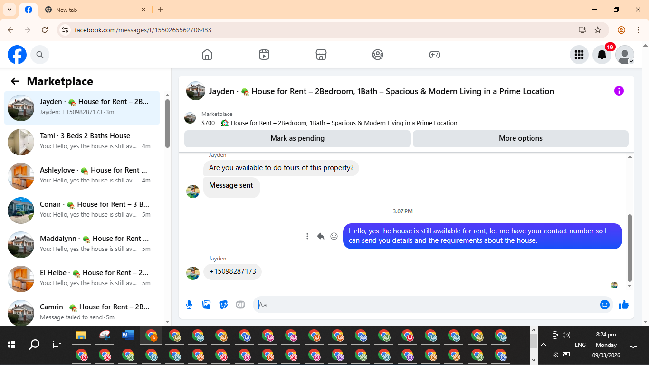Image resolution: width=649 pixels, height=365 pixels.
Task: Reload the page
Action: point(45,30)
